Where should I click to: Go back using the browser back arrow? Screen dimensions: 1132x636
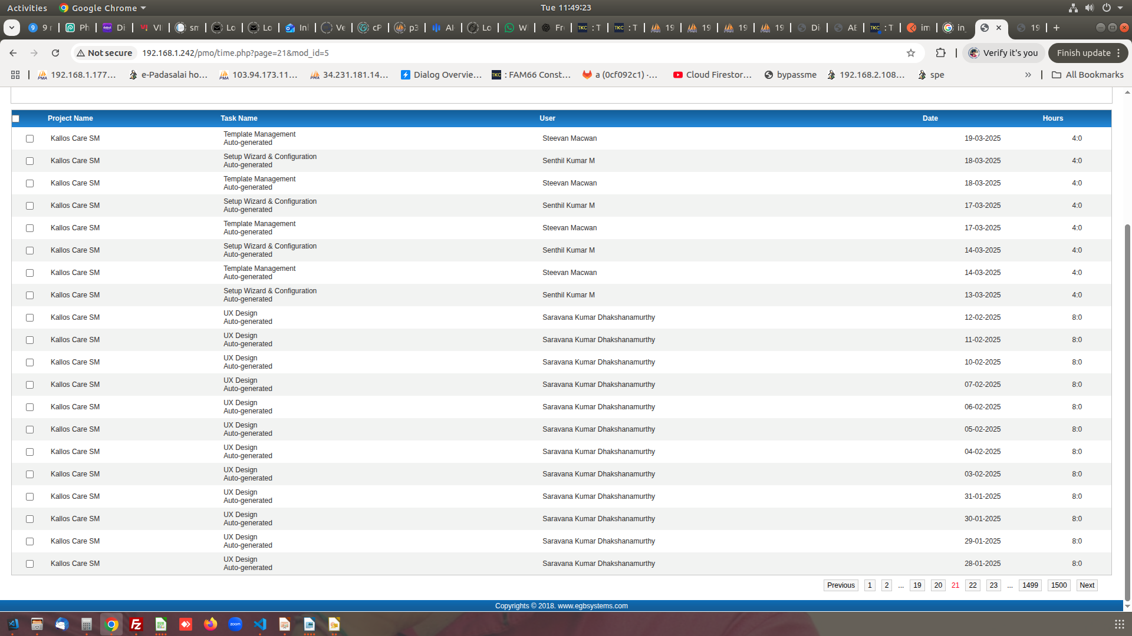[x=13, y=53]
